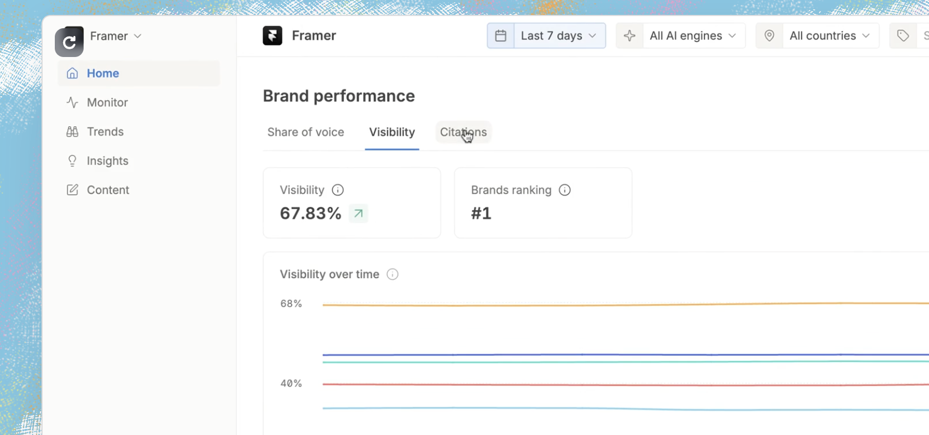Click the Monitor pulse icon

click(72, 102)
